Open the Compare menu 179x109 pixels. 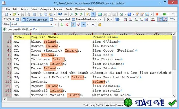click(x=45, y=9)
